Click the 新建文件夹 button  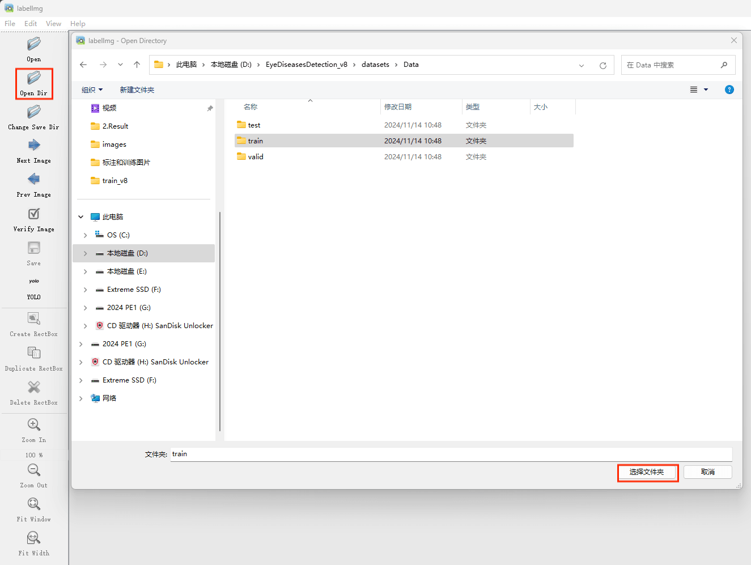click(x=137, y=90)
